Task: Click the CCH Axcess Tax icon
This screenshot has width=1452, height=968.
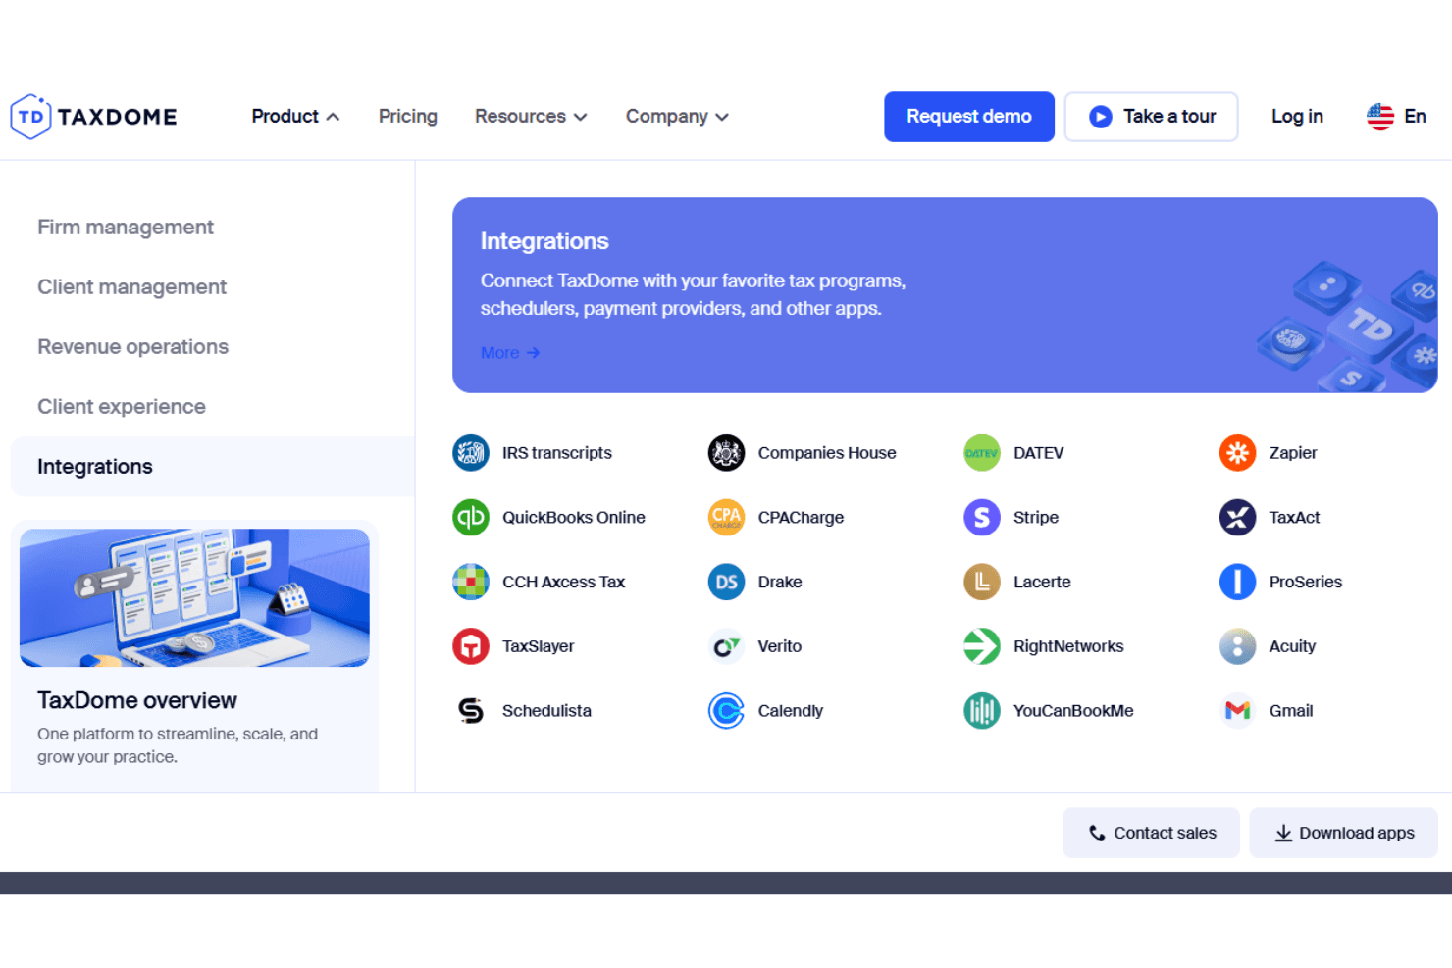Action: pos(471,582)
